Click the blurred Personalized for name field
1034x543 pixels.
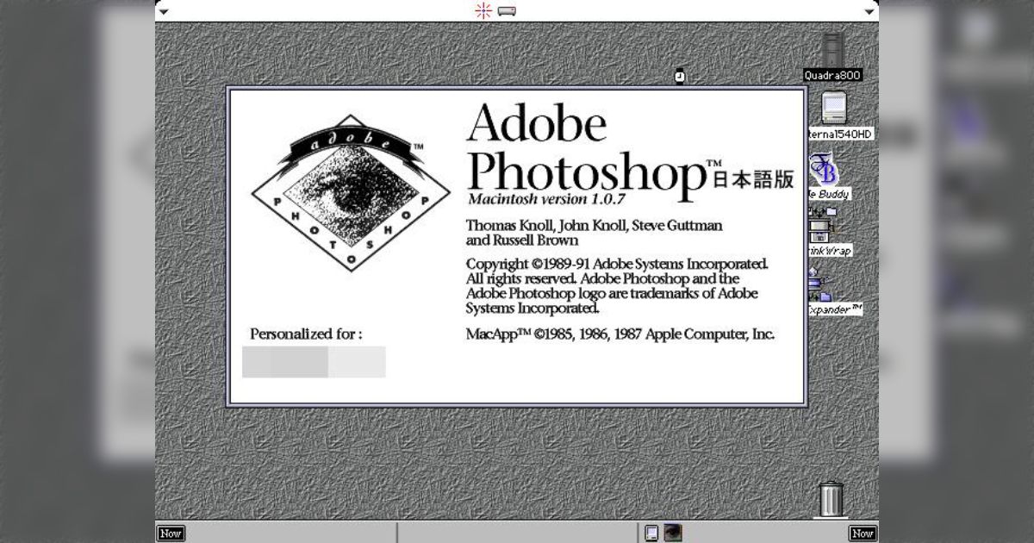[314, 362]
